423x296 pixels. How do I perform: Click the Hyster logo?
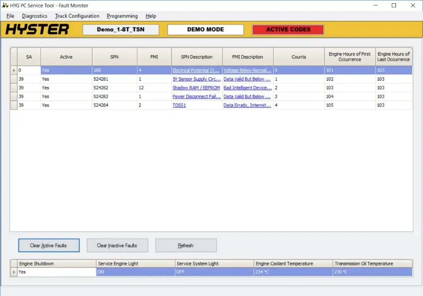(37, 30)
